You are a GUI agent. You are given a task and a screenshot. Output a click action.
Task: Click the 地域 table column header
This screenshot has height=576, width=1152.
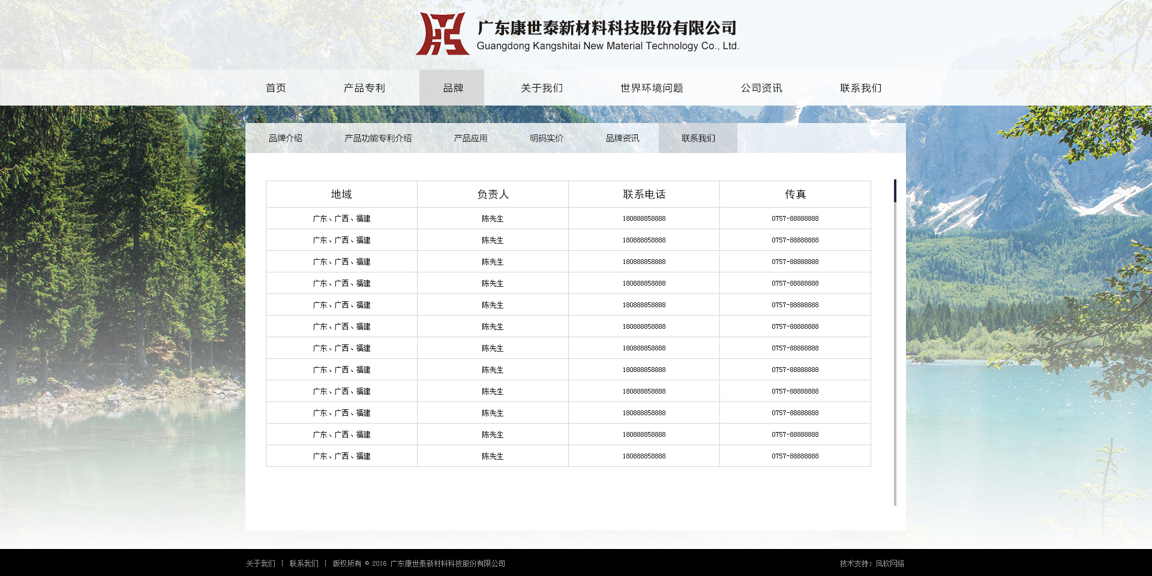(x=341, y=194)
